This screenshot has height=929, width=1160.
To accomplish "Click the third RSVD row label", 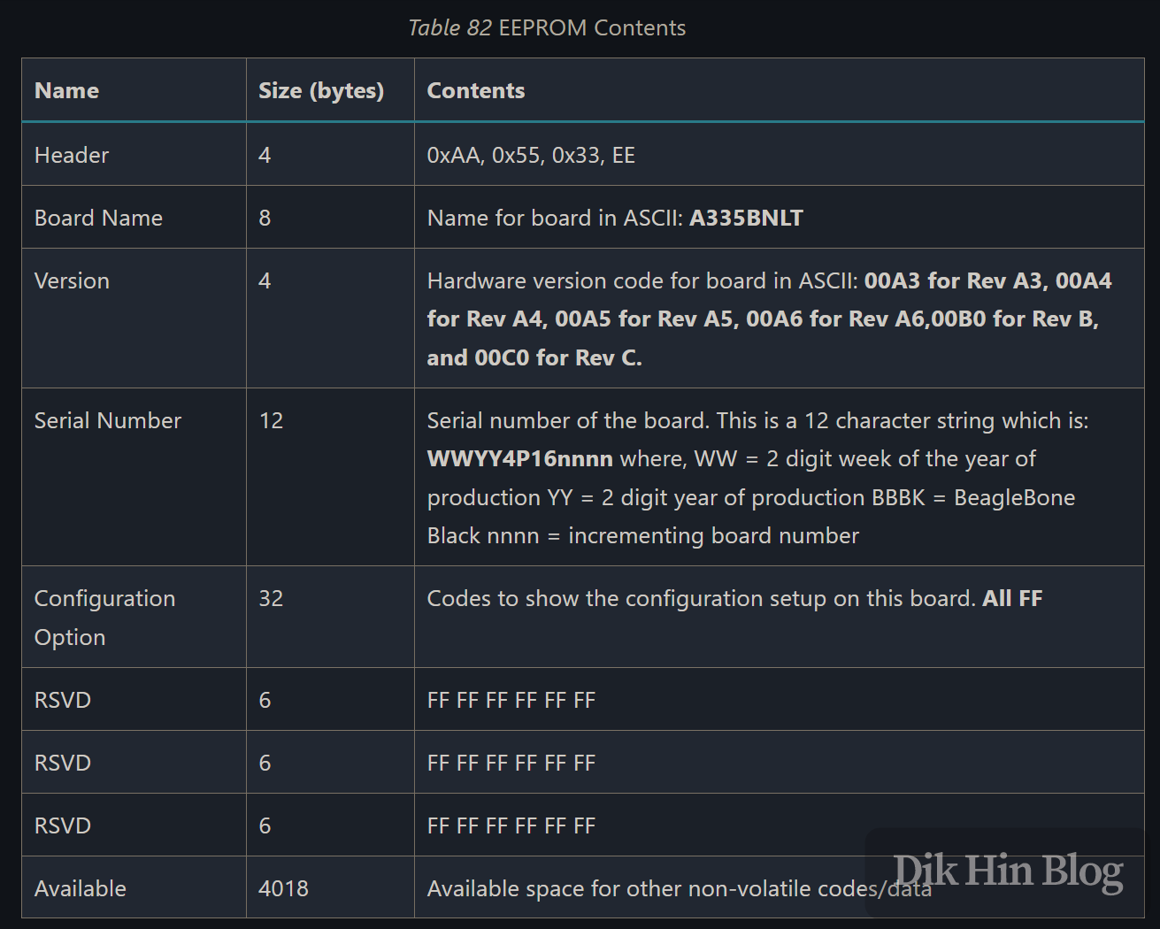I will point(62,825).
